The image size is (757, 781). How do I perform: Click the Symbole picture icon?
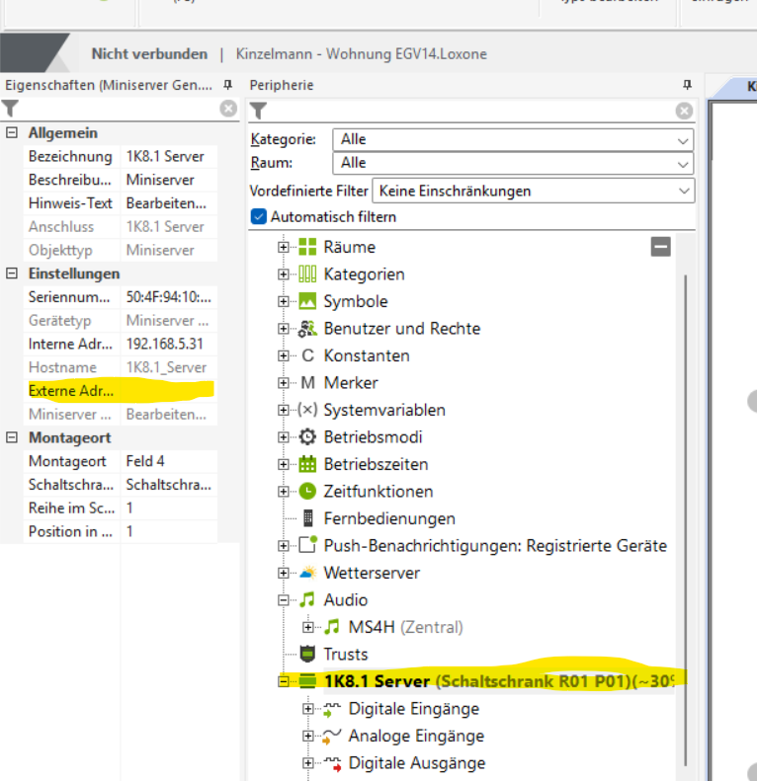pyautogui.click(x=307, y=301)
